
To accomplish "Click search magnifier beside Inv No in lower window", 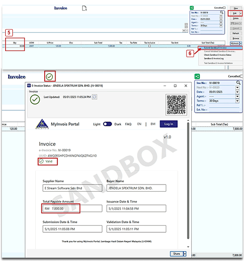I will [238, 83].
